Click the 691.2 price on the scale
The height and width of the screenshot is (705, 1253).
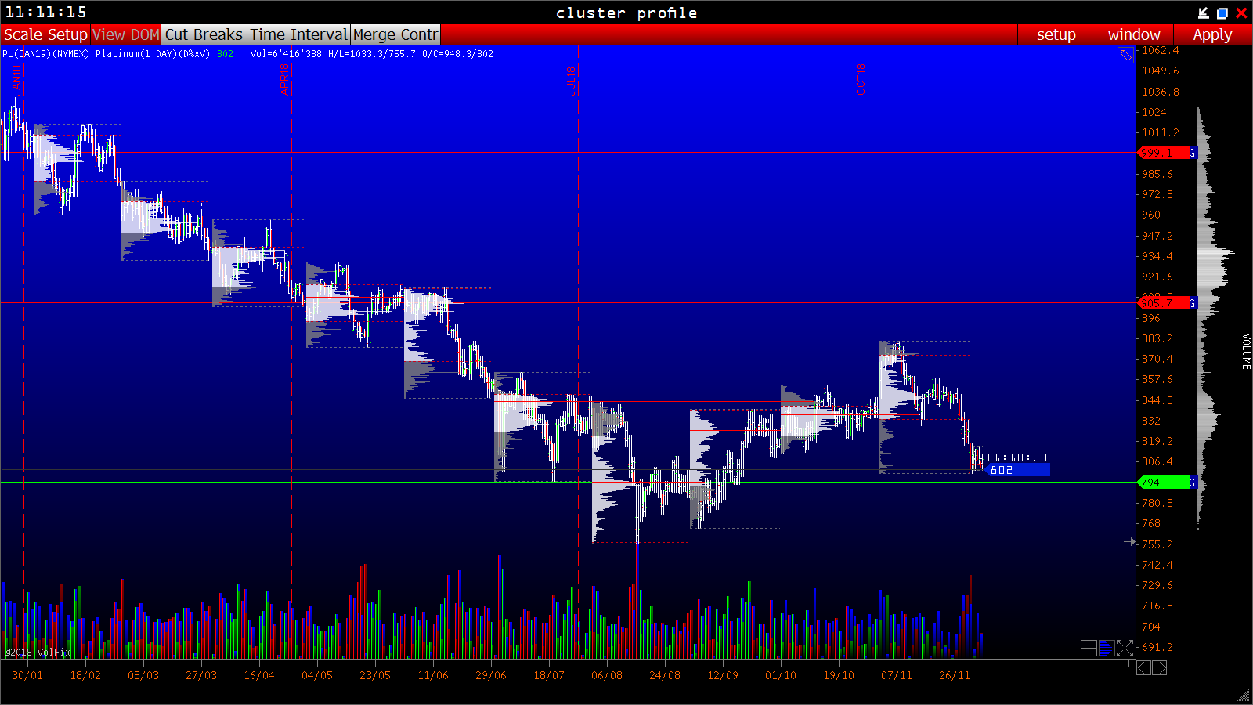1157,647
